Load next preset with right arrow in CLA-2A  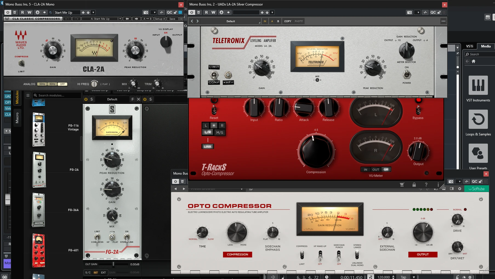point(136,19)
